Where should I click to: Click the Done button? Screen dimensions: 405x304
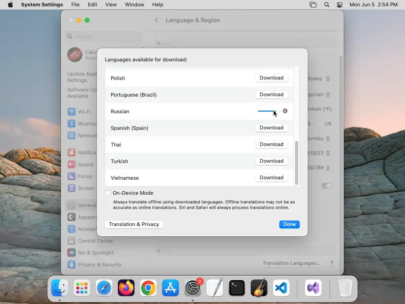[x=289, y=224]
